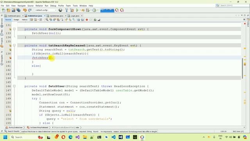
Task: Click the Redo arrow icon
Action: [x=30, y=10]
